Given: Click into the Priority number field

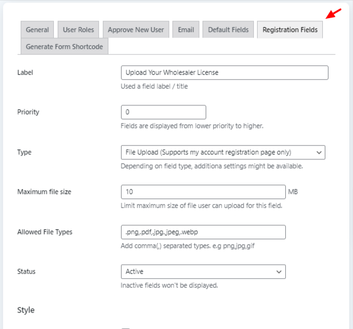Looking at the screenshot, I should (164, 112).
